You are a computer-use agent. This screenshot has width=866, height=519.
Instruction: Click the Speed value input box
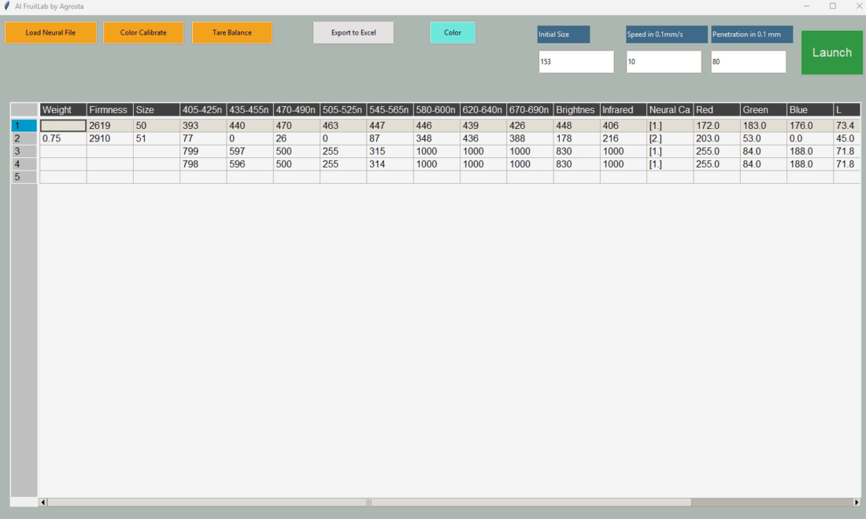tap(663, 62)
